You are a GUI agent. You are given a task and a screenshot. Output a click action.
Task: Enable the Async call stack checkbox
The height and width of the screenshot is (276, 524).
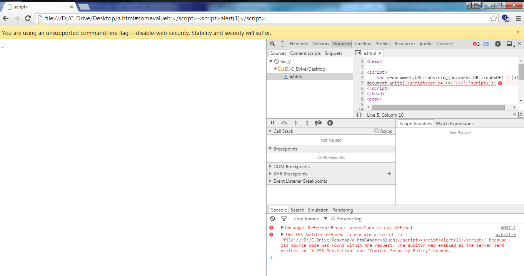377,131
